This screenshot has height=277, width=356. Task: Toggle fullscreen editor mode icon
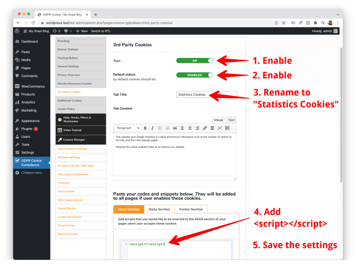pos(220,128)
